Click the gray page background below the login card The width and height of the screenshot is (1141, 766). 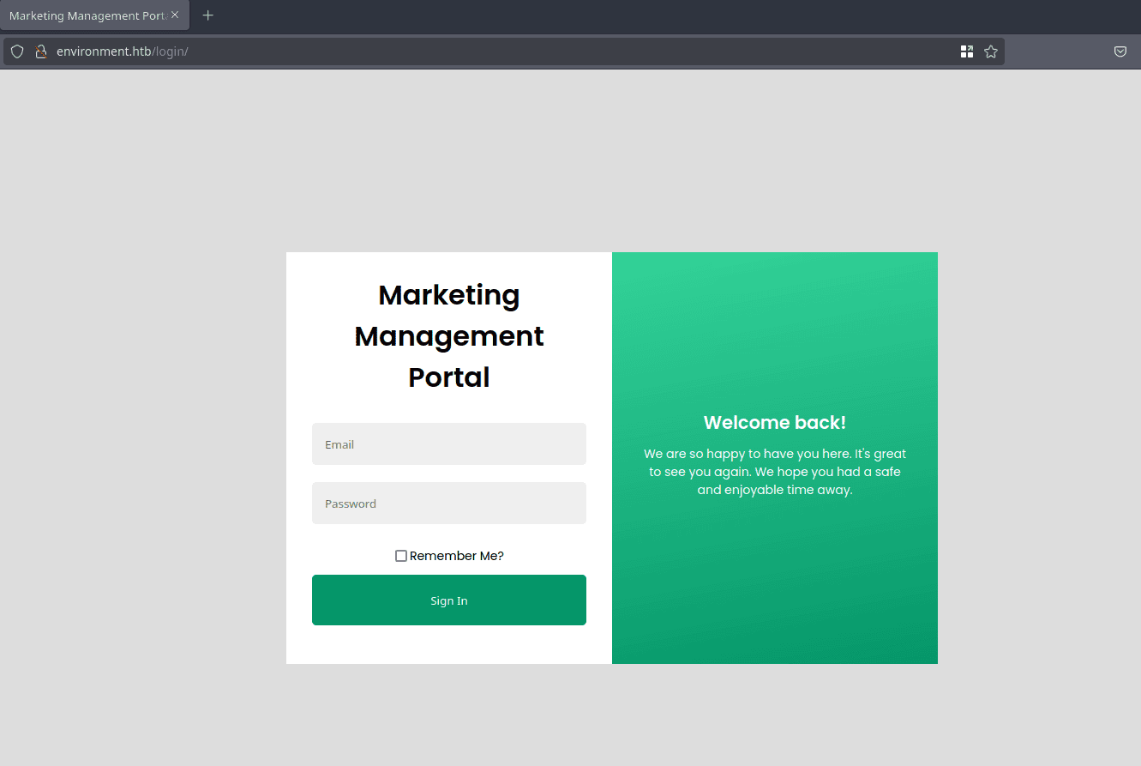(x=570, y=714)
